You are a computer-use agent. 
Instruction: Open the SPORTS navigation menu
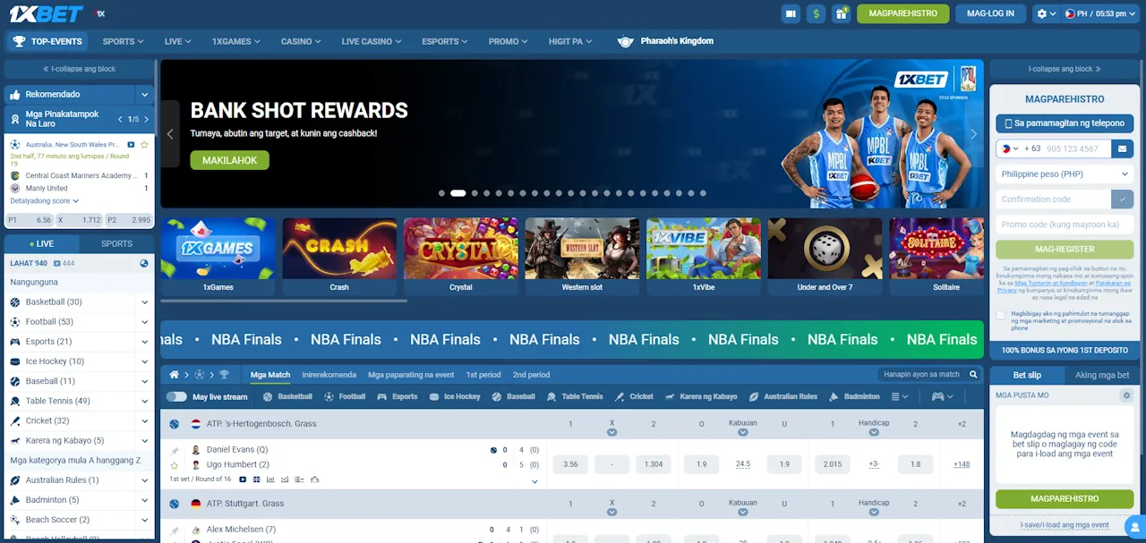123,41
